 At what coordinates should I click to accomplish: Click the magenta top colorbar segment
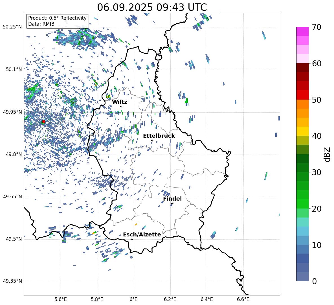pyautogui.click(x=302, y=31)
